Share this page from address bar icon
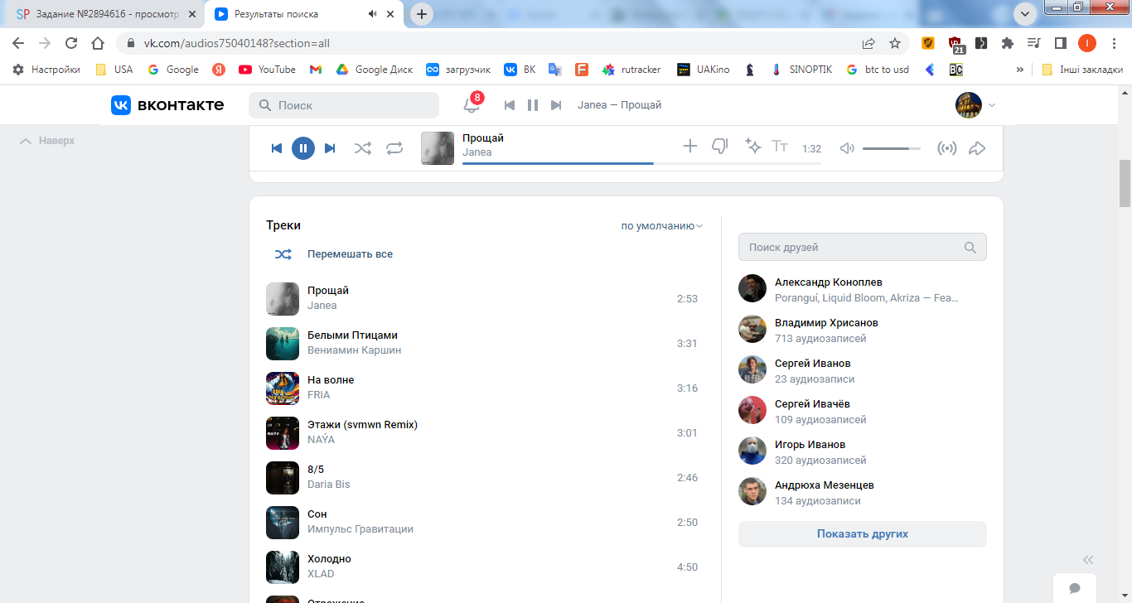1132x603 pixels. 868,43
